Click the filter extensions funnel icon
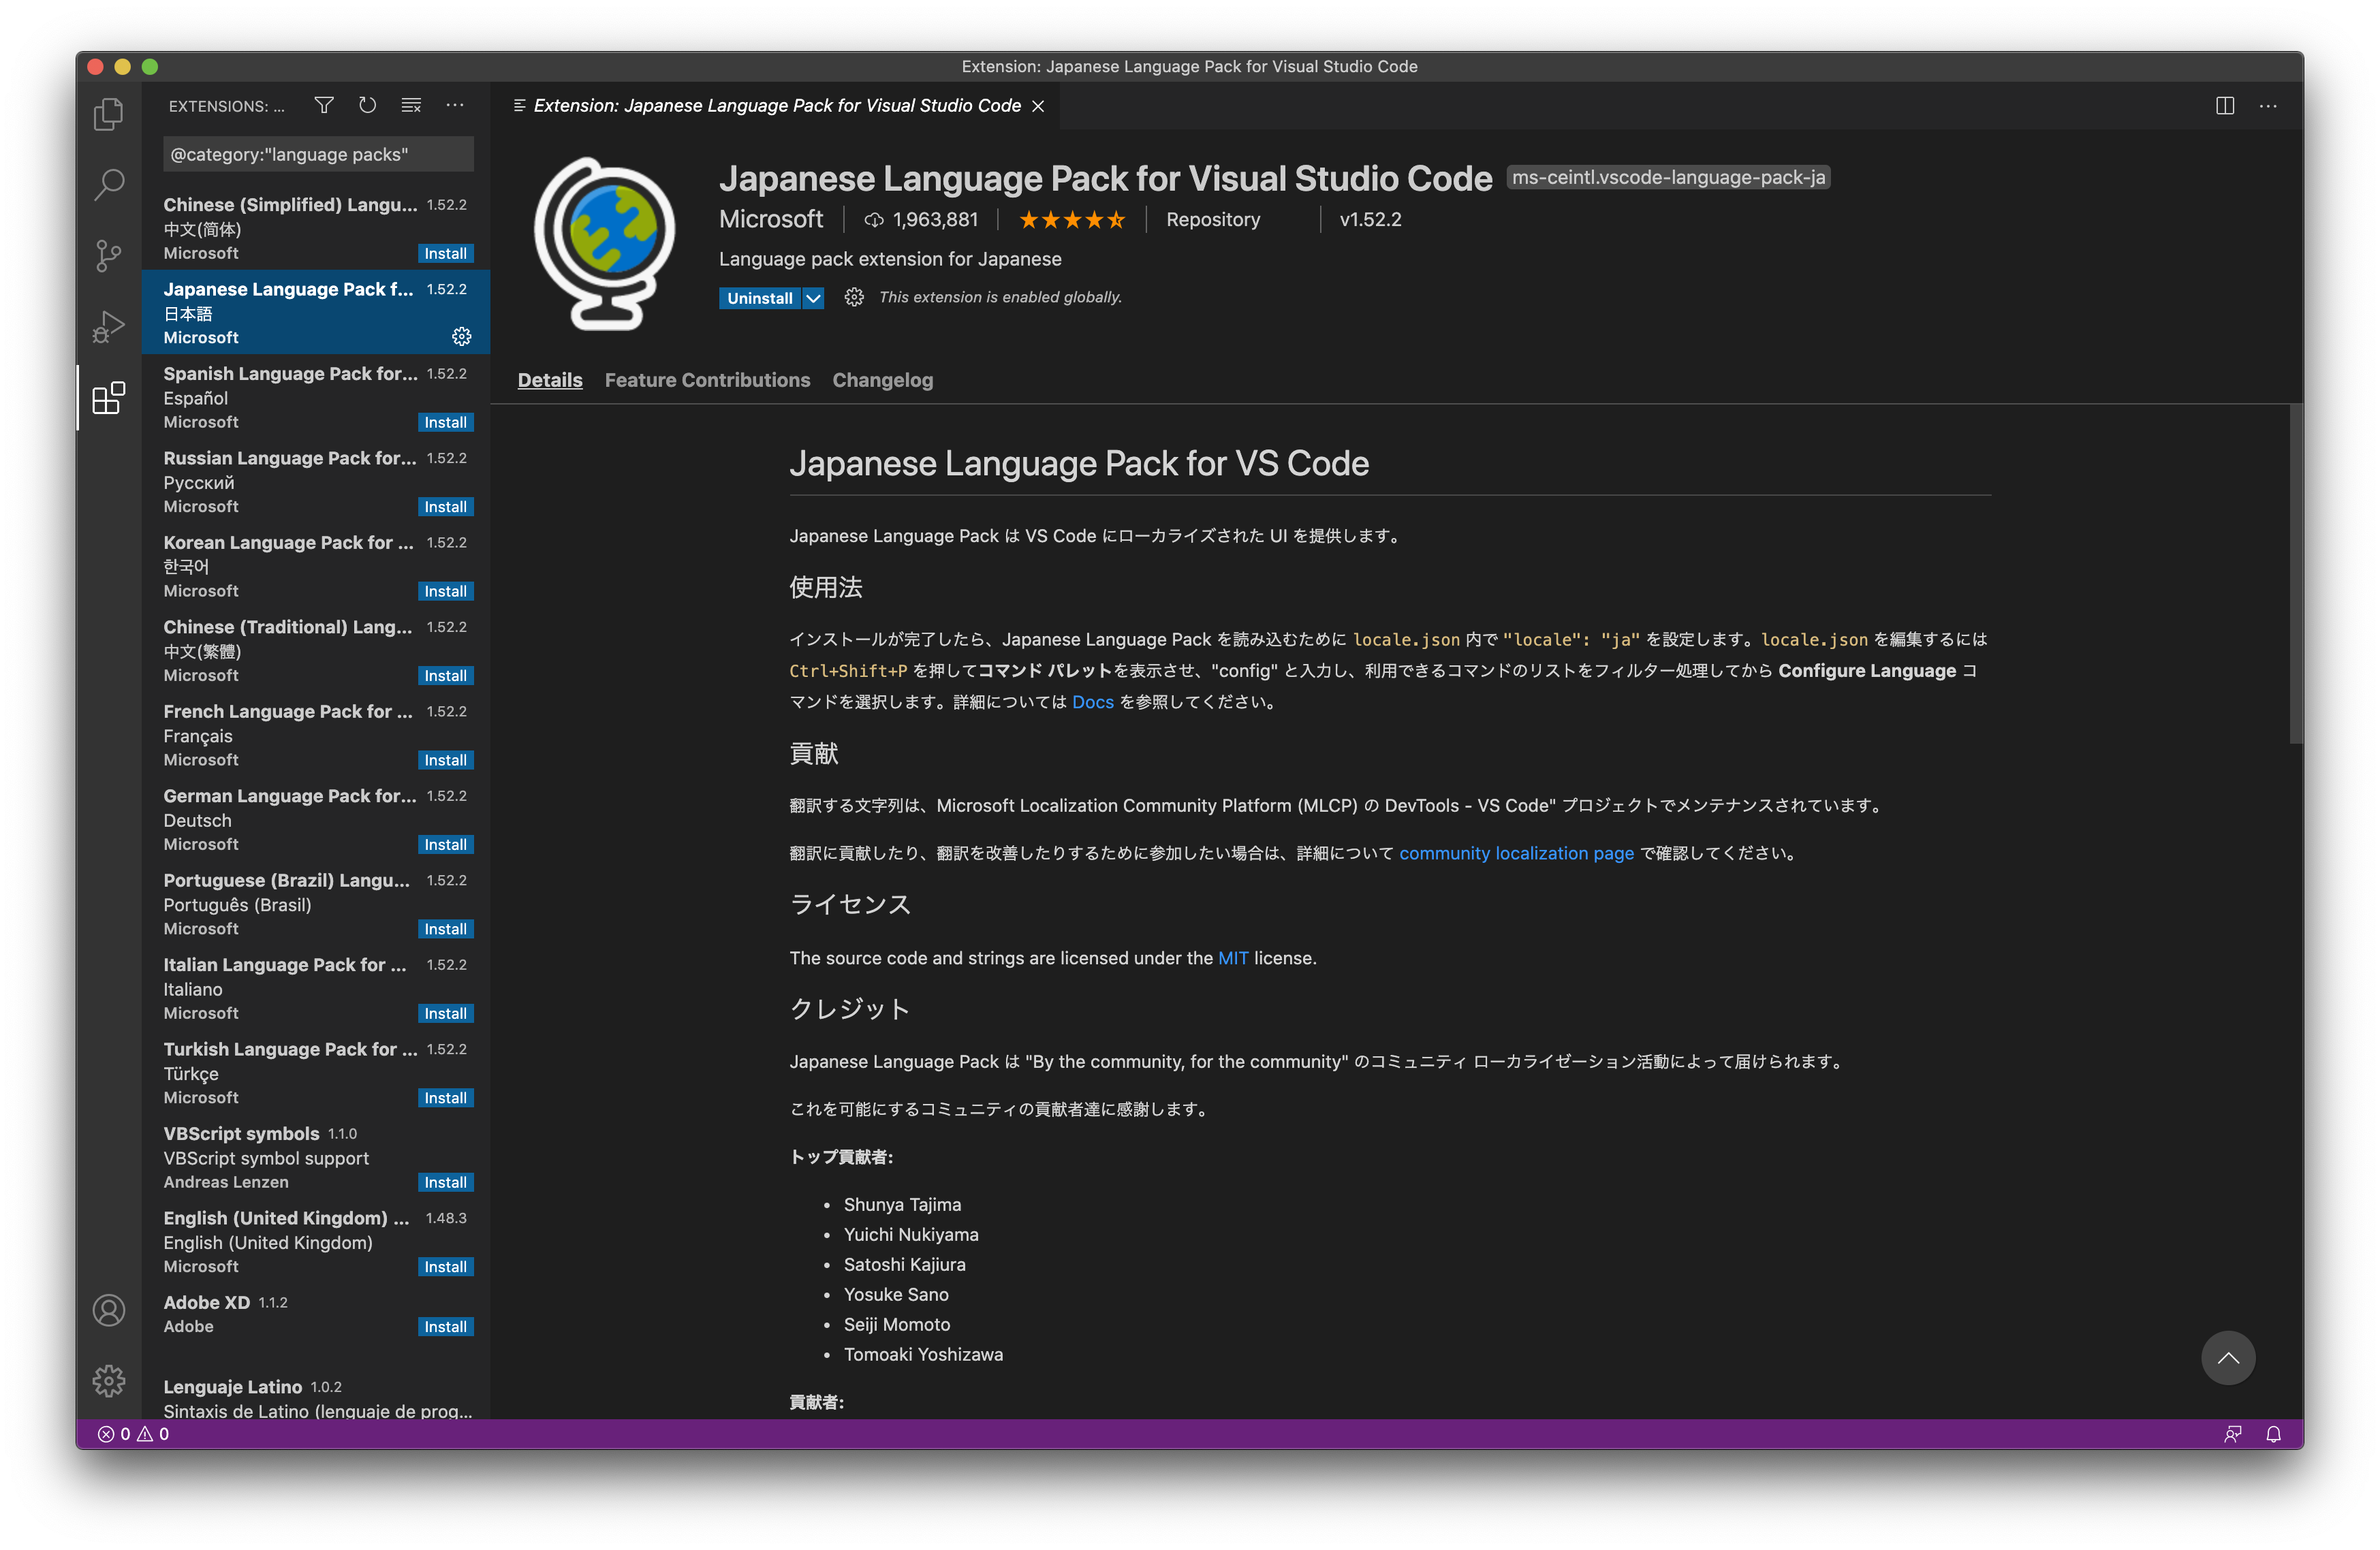Screen dimensions: 2380x1550 [x=324, y=105]
